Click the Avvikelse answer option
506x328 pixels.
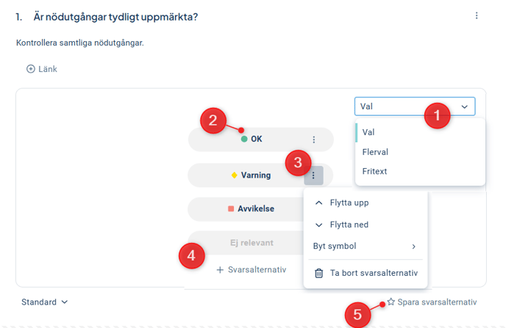point(250,209)
